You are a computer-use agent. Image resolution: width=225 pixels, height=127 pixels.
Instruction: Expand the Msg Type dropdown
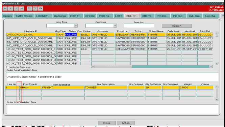76,26
